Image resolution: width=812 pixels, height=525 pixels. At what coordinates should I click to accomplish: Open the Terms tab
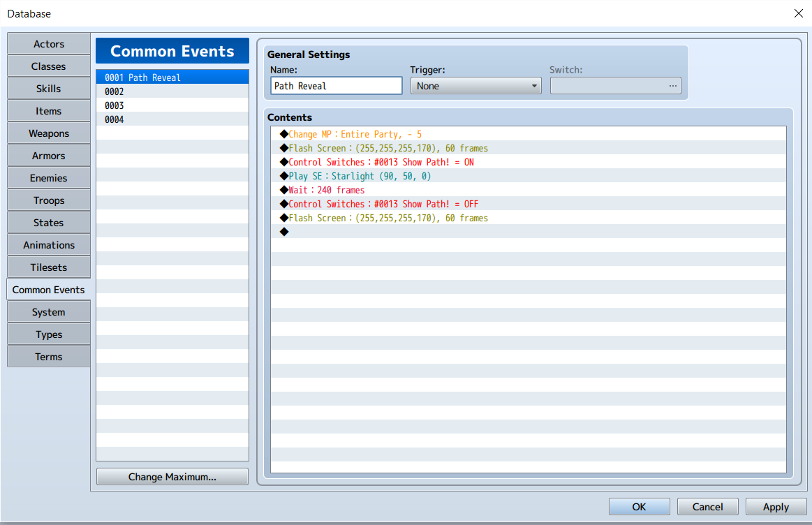[49, 356]
